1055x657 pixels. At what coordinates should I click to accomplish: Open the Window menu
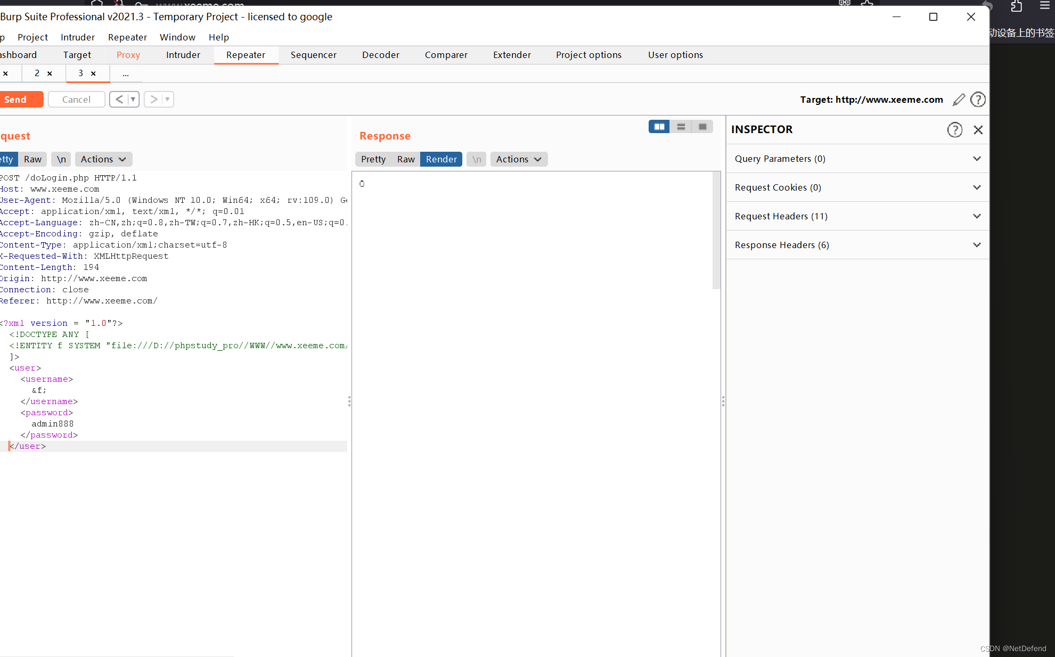(177, 37)
